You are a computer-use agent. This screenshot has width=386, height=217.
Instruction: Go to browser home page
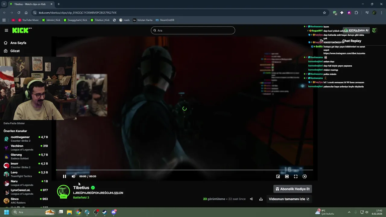point(26,13)
